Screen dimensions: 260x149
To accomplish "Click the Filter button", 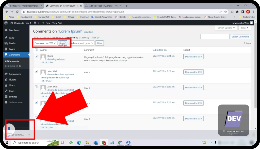I will pyautogui.click(x=100, y=43).
